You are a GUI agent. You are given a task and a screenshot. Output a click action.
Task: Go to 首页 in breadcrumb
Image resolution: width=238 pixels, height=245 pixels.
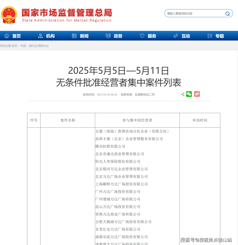click(14, 46)
